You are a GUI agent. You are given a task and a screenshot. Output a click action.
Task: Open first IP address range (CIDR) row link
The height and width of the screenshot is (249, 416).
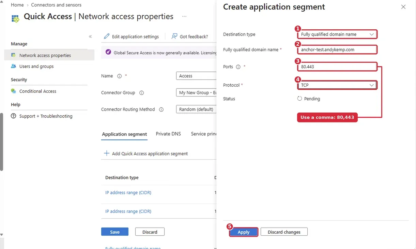pos(128,192)
